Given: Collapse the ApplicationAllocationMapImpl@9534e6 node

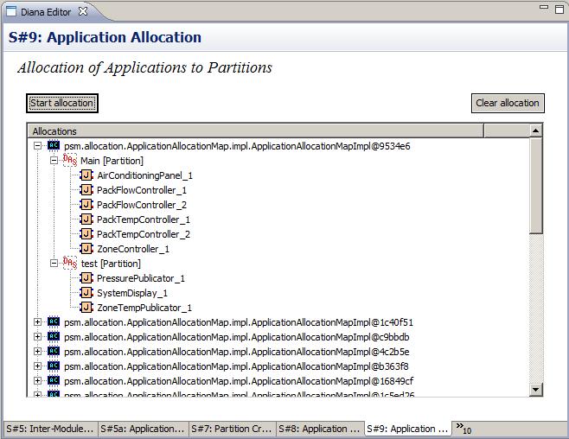Looking at the screenshot, I should (37, 146).
